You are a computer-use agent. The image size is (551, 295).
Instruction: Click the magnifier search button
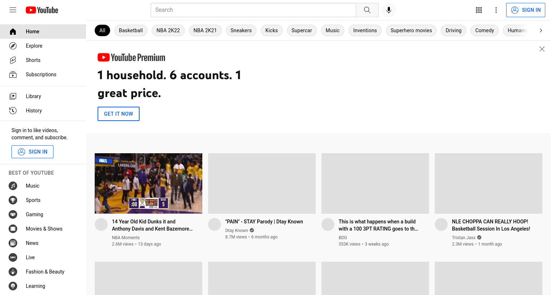(x=367, y=10)
